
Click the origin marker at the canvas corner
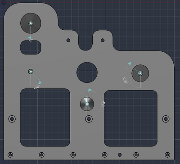click(3, 2)
